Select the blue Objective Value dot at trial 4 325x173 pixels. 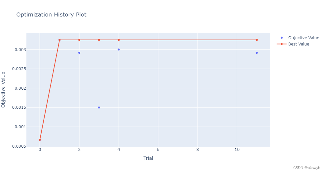[x=119, y=50]
